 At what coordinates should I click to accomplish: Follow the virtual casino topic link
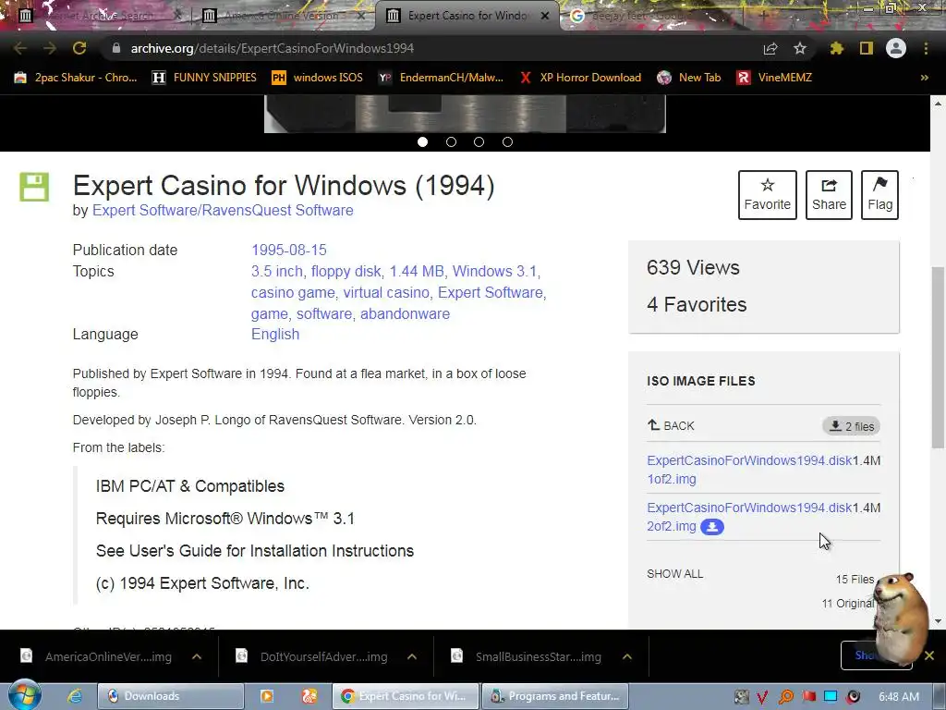386,293
